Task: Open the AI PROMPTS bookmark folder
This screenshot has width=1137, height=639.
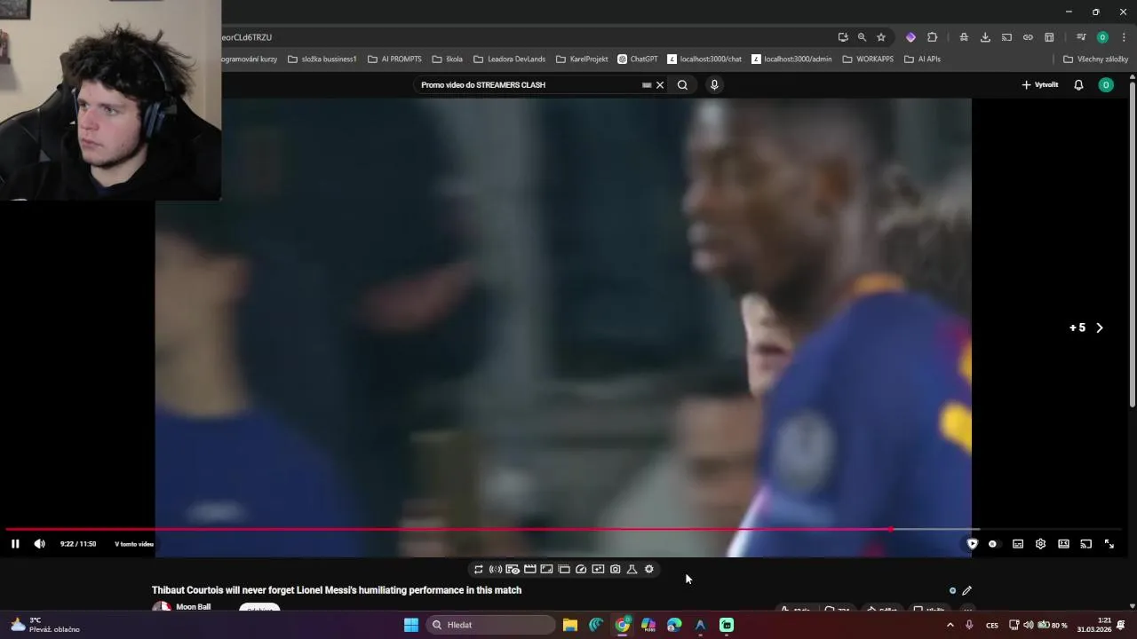Action: tap(395, 59)
